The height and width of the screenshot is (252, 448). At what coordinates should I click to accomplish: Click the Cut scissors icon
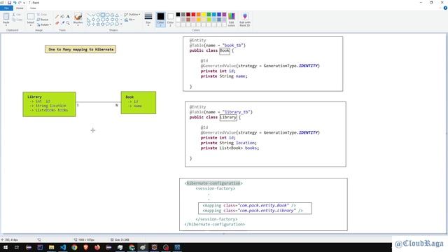coord(13,14)
